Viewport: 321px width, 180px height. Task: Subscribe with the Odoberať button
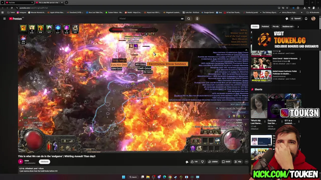click(44, 161)
